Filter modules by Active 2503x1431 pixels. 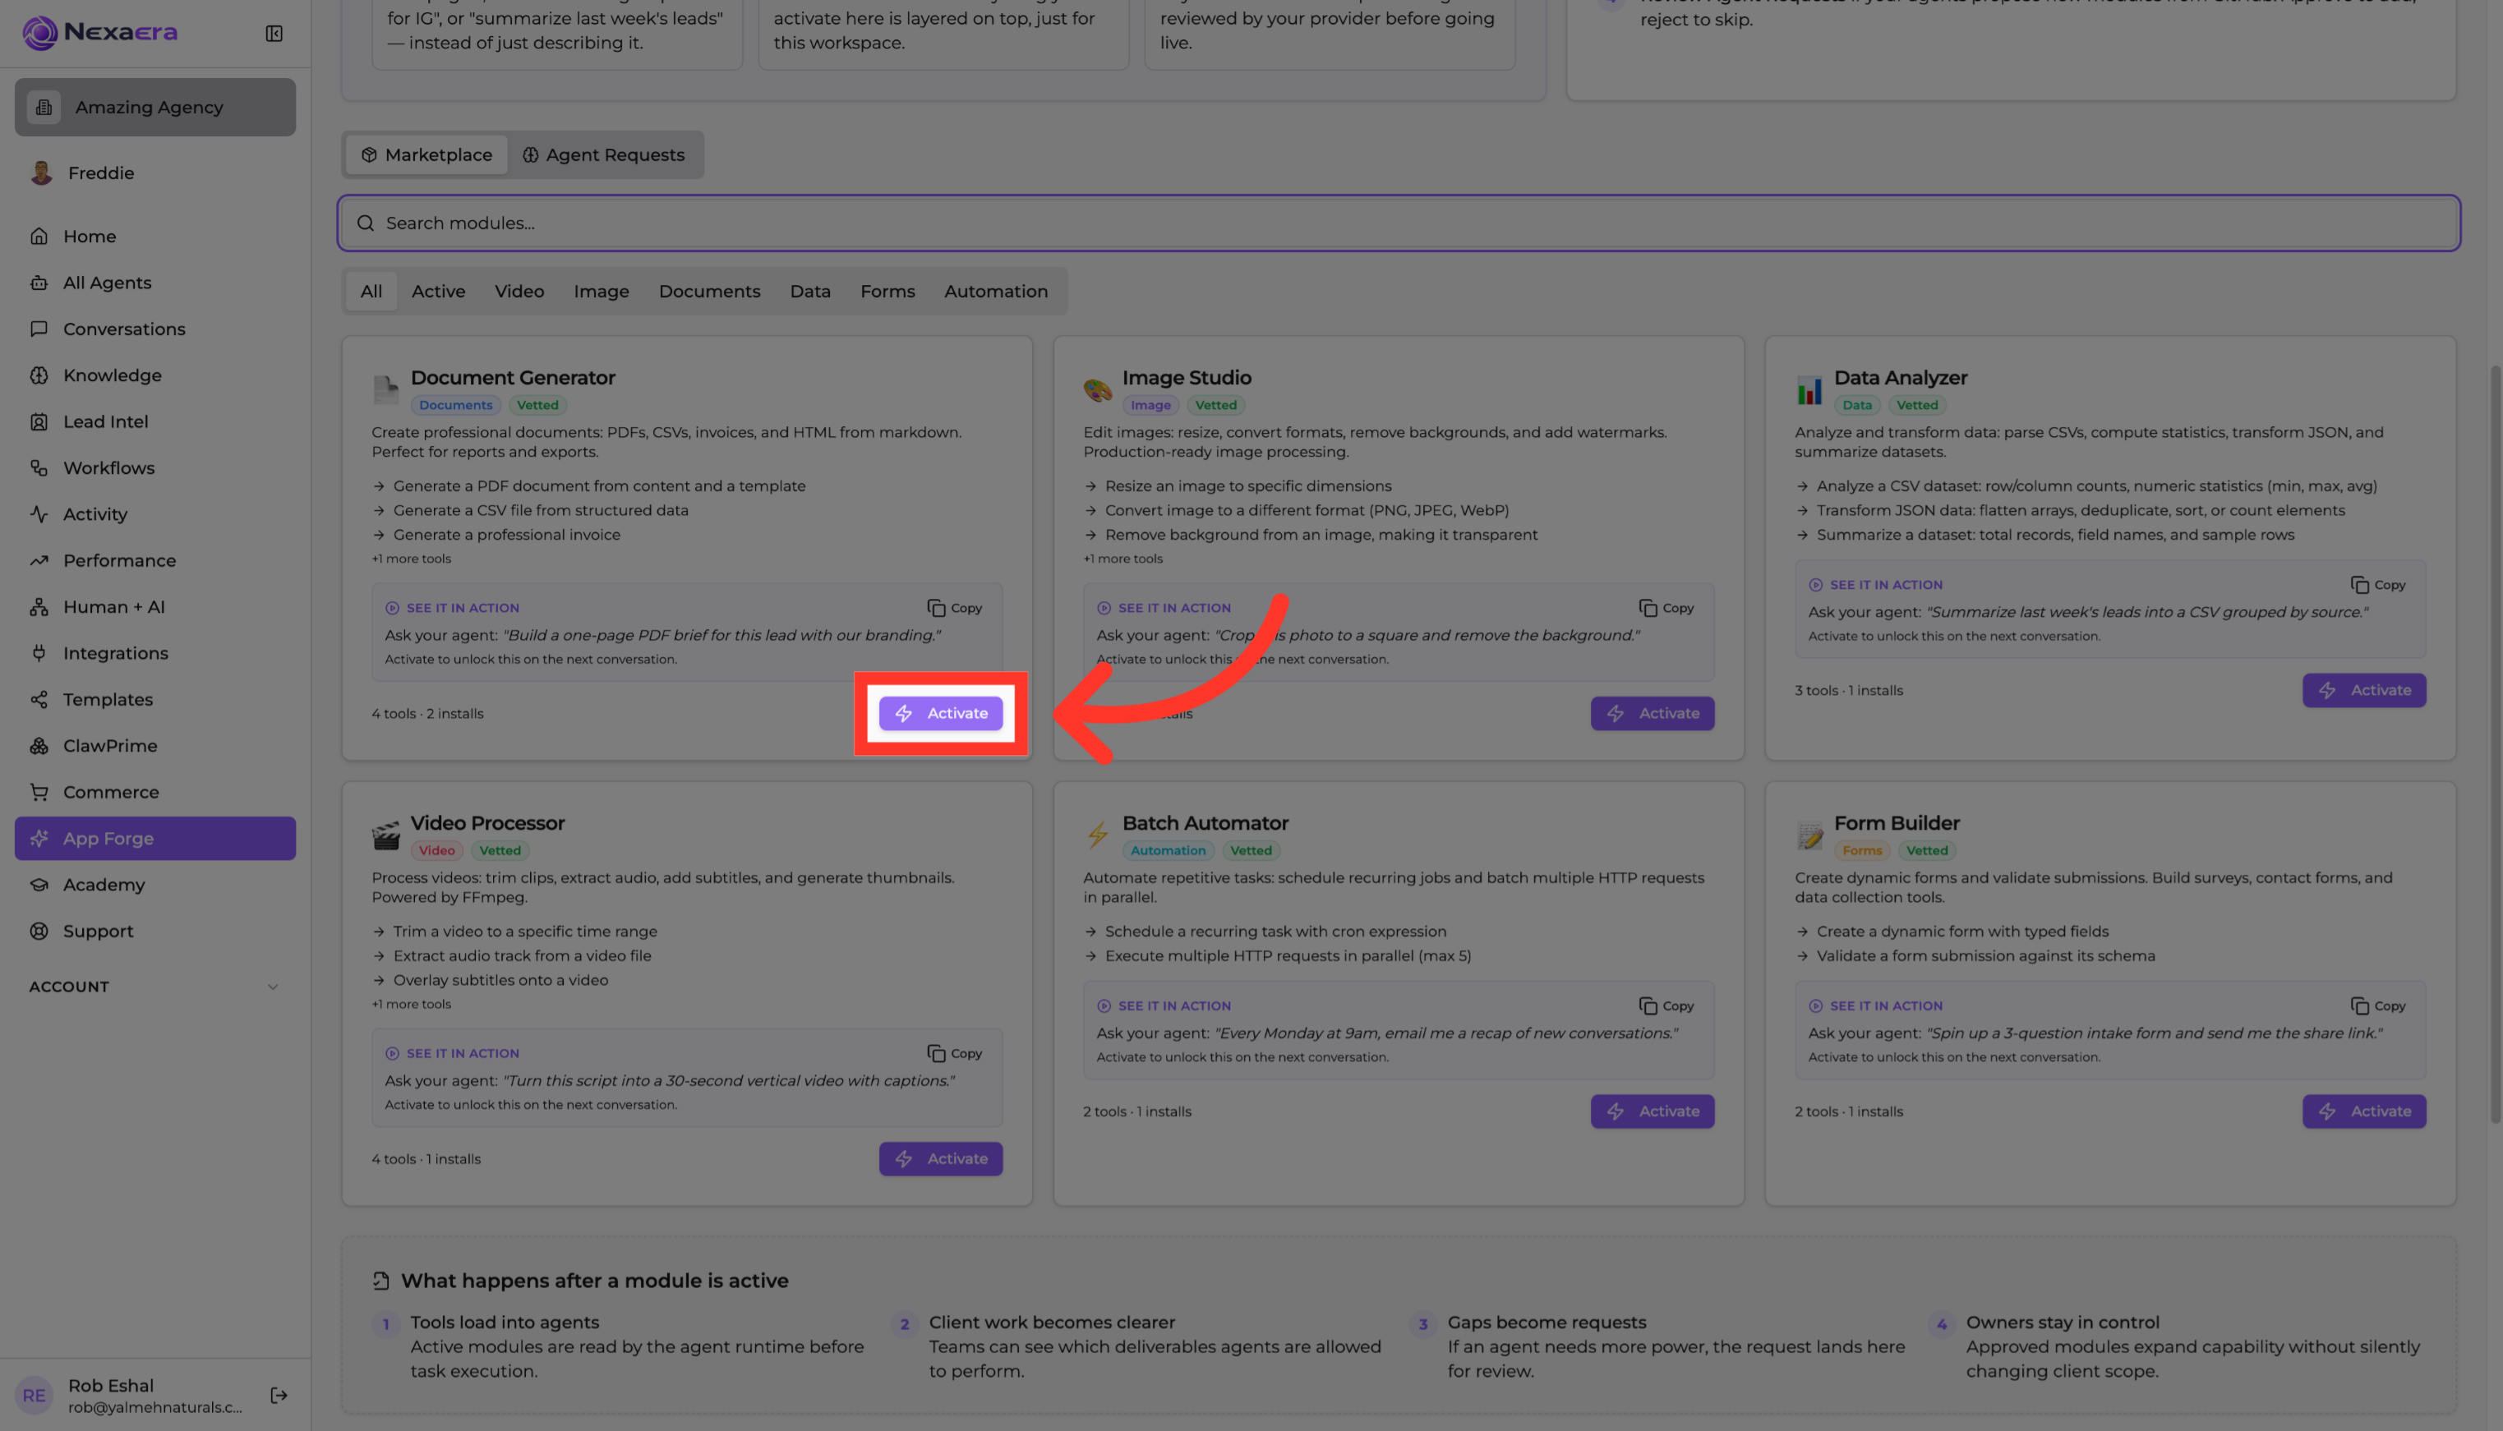coord(439,291)
